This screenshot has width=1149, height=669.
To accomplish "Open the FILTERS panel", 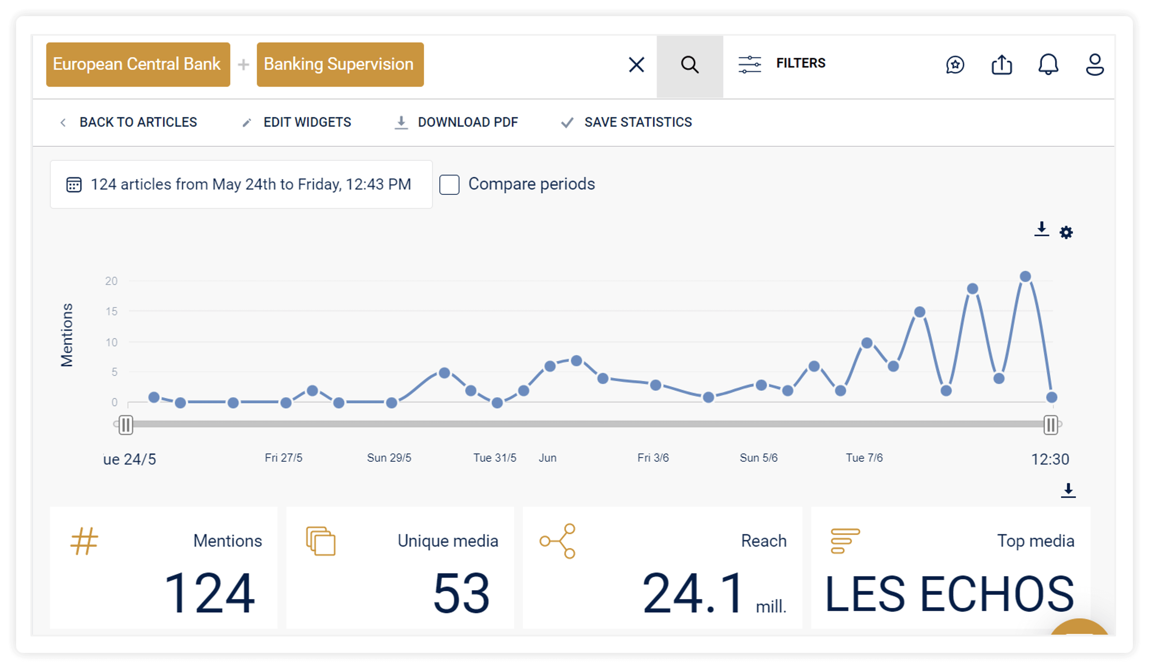I will 782,63.
